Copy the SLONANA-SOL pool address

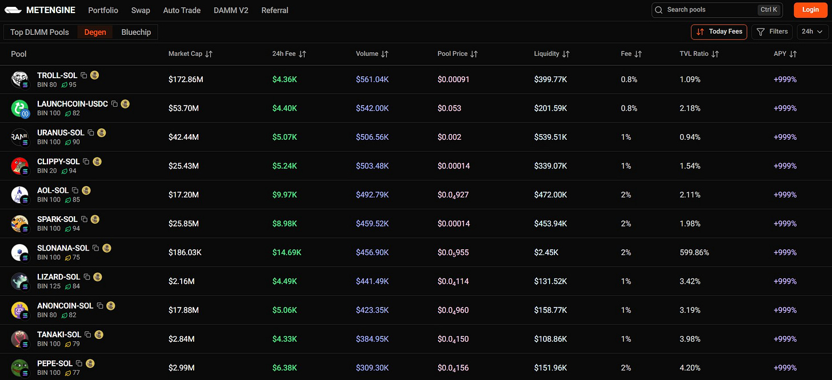(95, 248)
